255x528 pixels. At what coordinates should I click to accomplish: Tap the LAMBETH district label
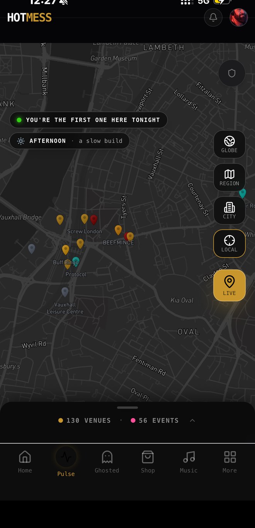[x=164, y=47]
